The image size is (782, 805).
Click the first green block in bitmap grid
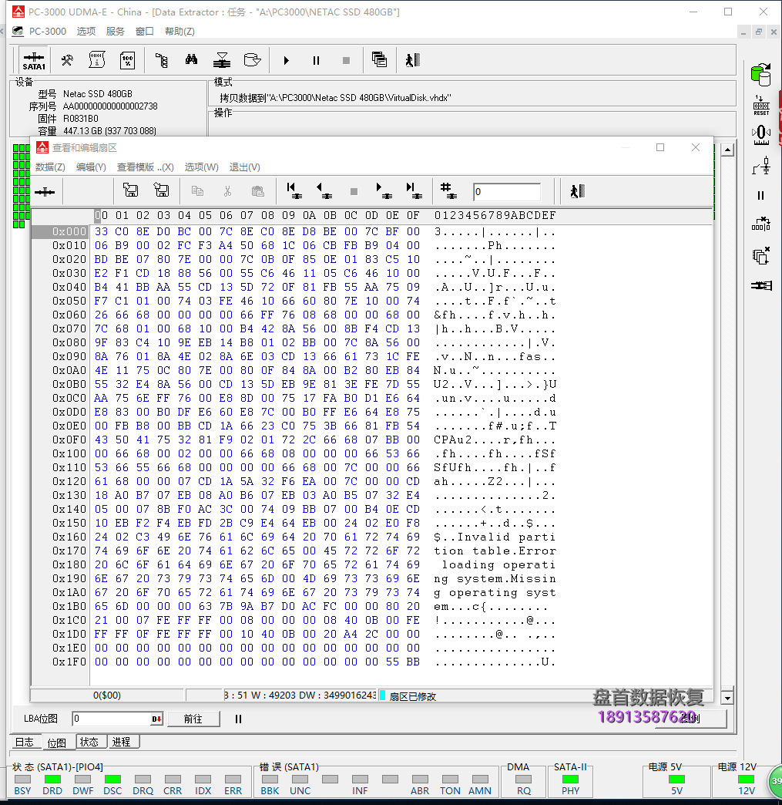click(16, 148)
